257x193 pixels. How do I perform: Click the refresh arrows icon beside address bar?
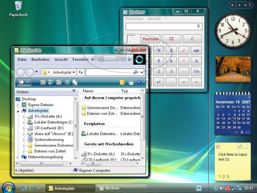click(81, 72)
